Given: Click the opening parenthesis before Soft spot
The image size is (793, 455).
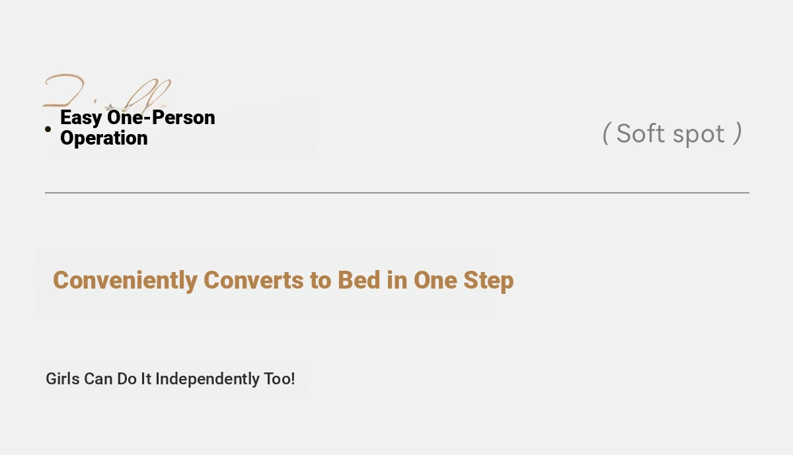Looking at the screenshot, I should pos(605,133).
